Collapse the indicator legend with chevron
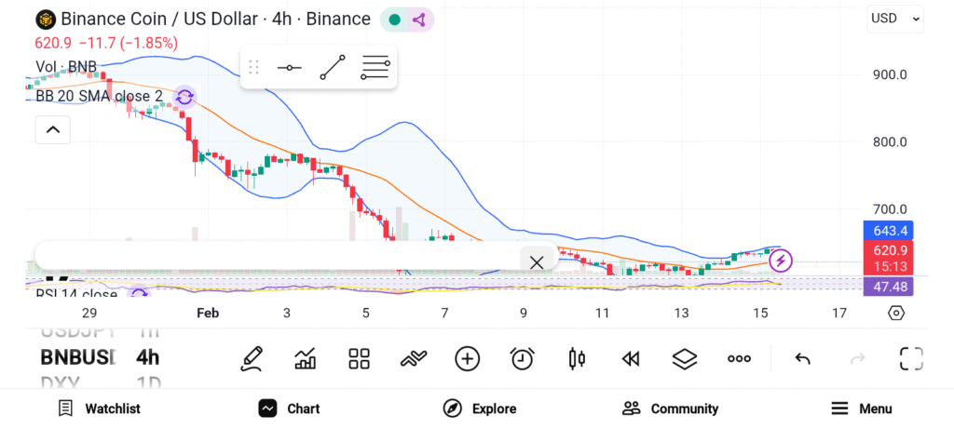 tap(52, 130)
